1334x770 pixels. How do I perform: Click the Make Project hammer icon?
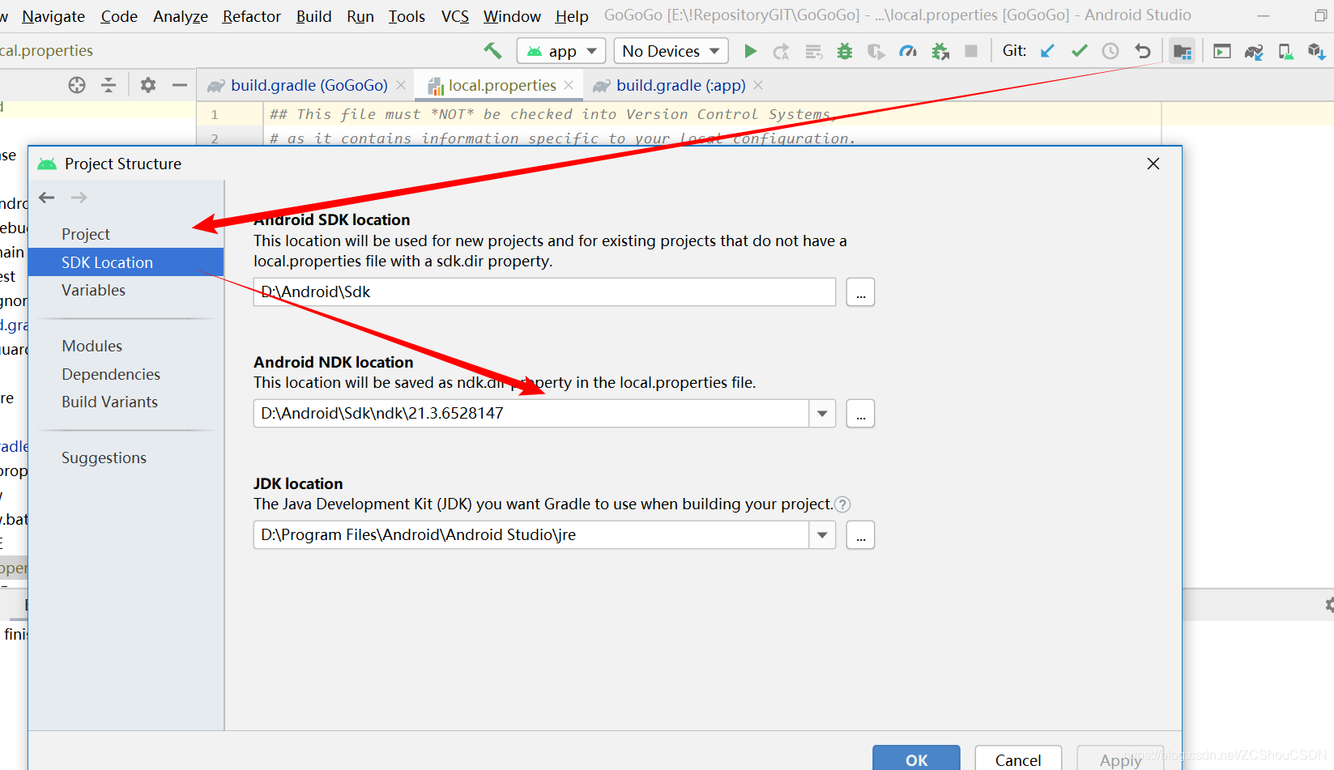[492, 51]
